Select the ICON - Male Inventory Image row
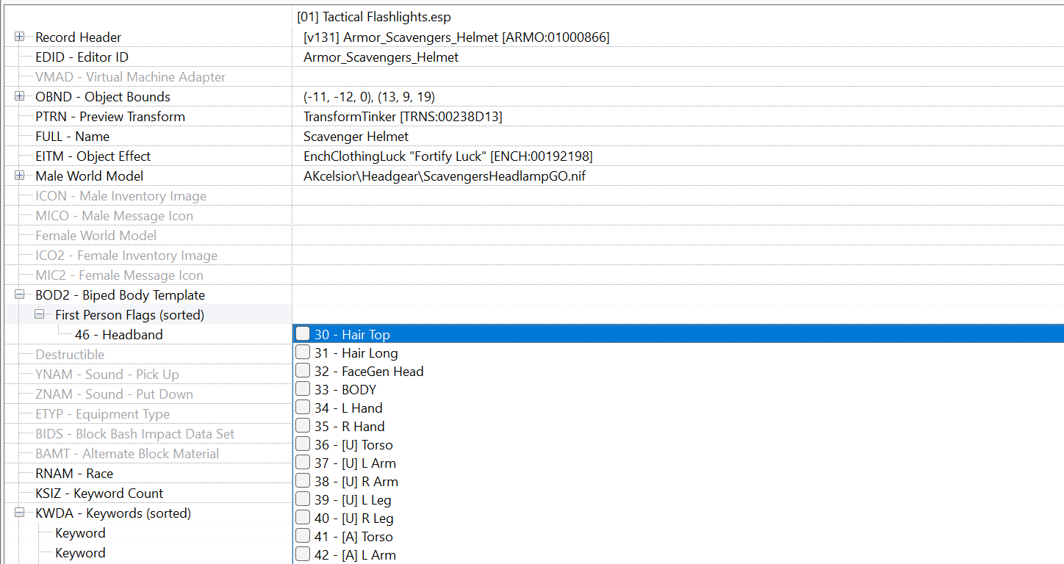The width and height of the screenshot is (1064, 564). 121,195
